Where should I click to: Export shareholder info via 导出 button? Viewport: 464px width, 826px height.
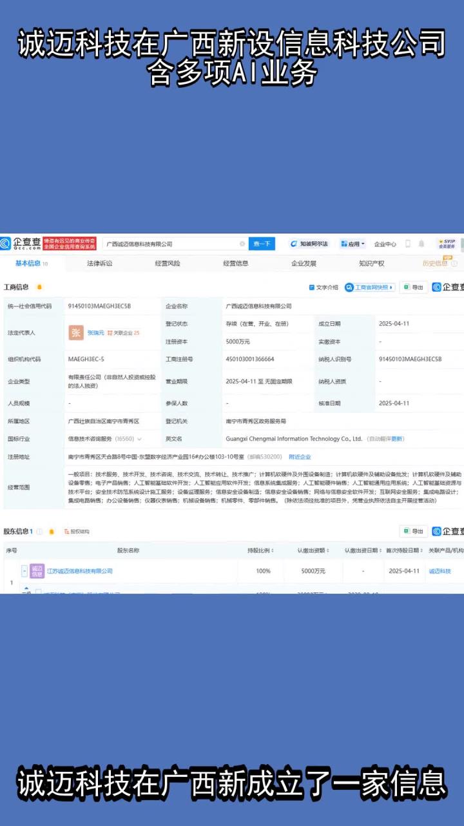(x=414, y=531)
